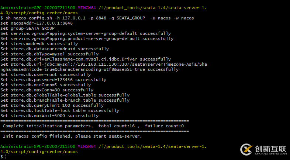
Task: Click the 'store.db.maxConn=30' line
Action: (47, 90)
